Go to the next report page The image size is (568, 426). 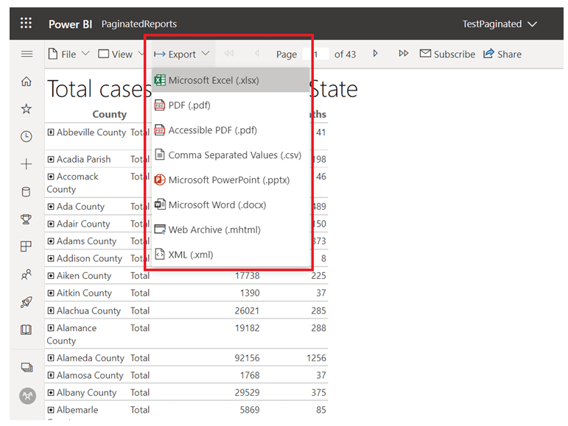375,54
